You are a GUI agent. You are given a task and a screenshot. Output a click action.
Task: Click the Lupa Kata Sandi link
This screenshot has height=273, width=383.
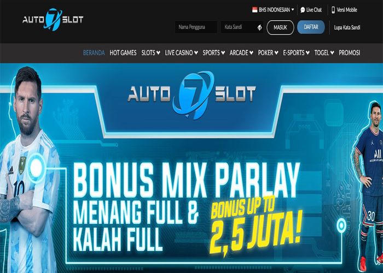point(347,27)
